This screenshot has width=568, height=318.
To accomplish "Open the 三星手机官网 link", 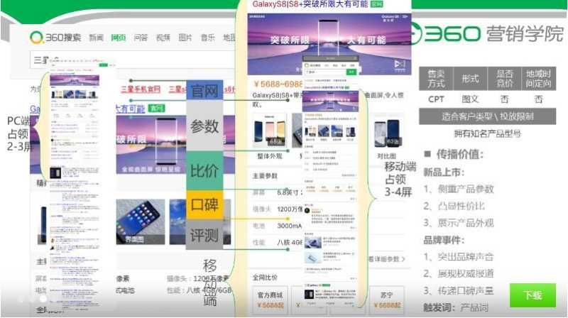I will [141, 89].
